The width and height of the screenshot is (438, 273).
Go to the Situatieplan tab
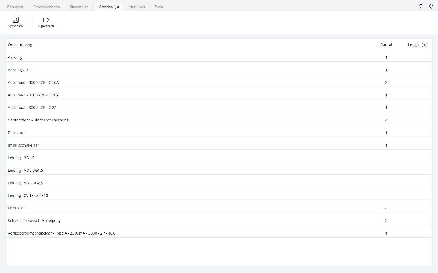[79, 7]
